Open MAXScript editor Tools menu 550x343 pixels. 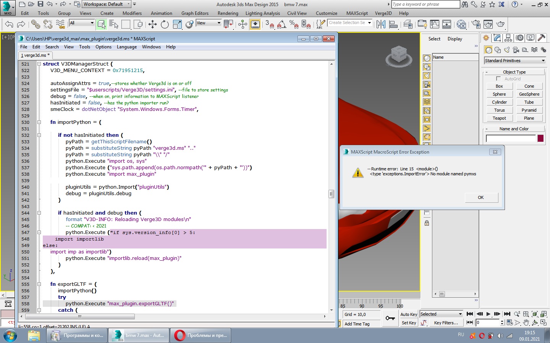85,47
